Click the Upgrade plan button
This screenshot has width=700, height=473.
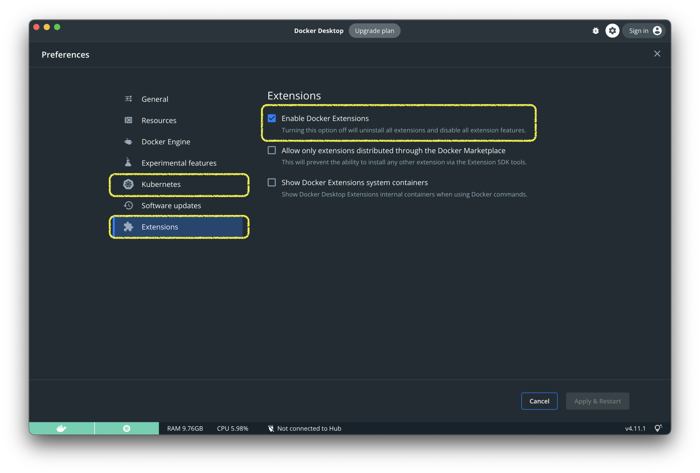pyautogui.click(x=374, y=31)
